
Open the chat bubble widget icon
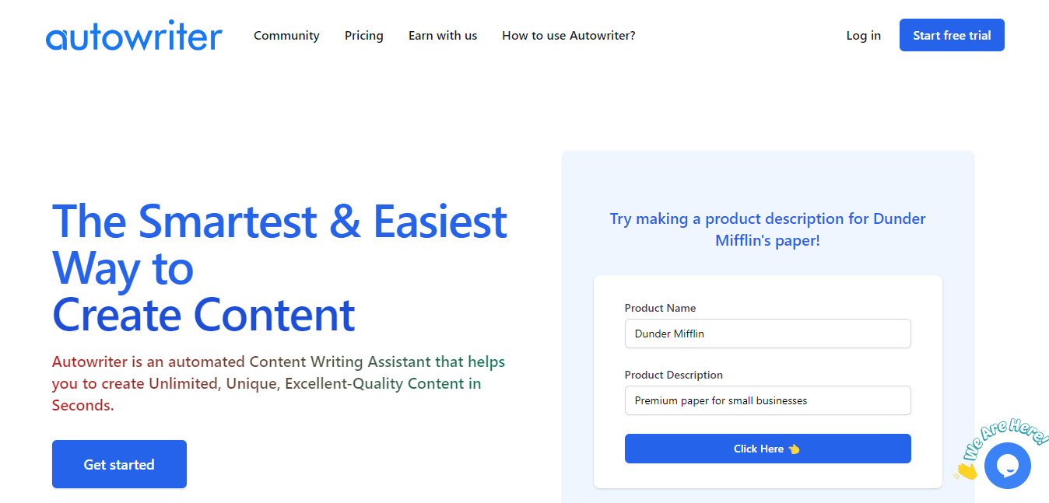pos(1007,466)
